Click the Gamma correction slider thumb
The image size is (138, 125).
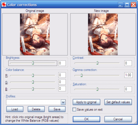point(81,75)
